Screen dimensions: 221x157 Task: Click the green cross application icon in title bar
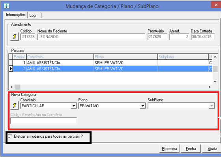pos(6,6)
